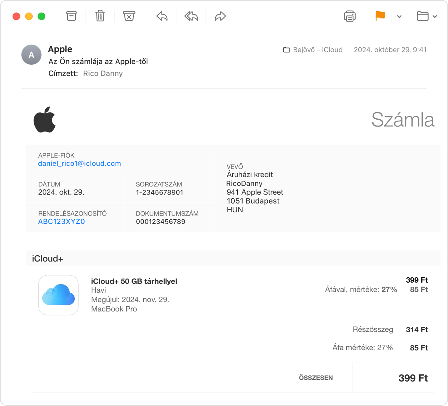Flag message with orange flag

pos(380,16)
